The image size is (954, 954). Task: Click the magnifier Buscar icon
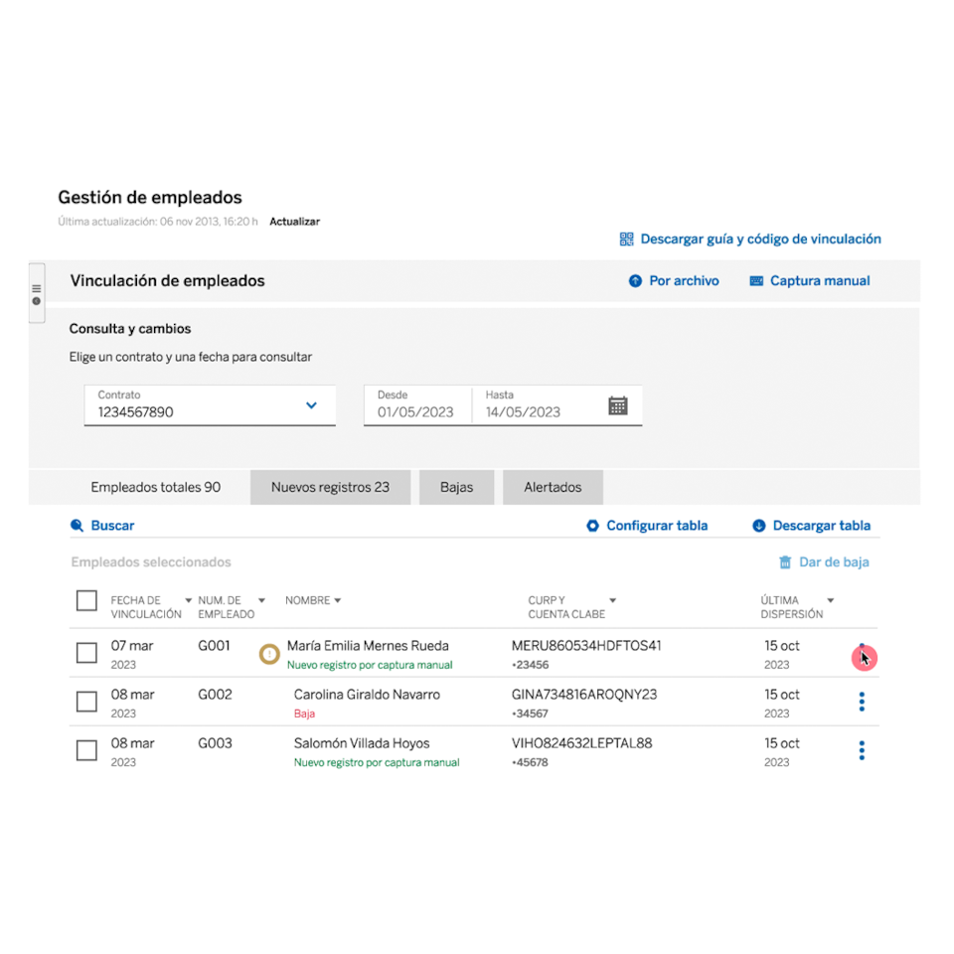[78, 526]
